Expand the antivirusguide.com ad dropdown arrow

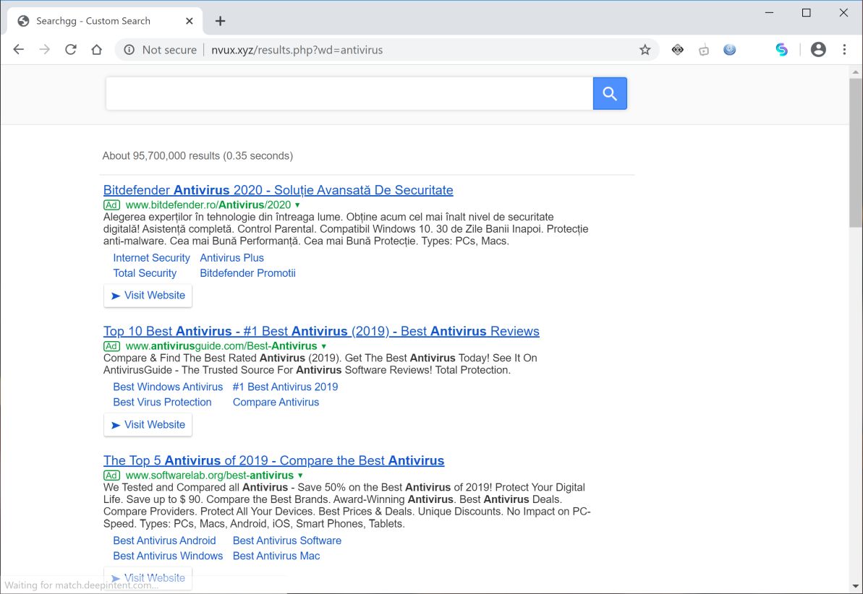point(324,346)
